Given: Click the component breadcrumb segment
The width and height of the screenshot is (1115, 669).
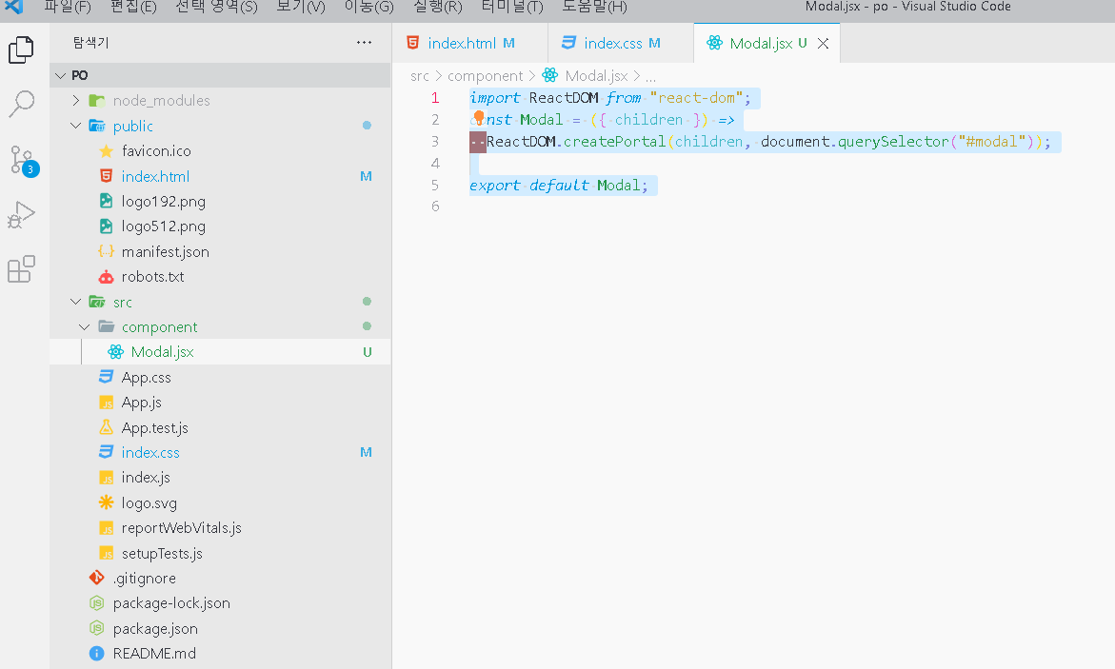Looking at the screenshot, I should 485,75.
